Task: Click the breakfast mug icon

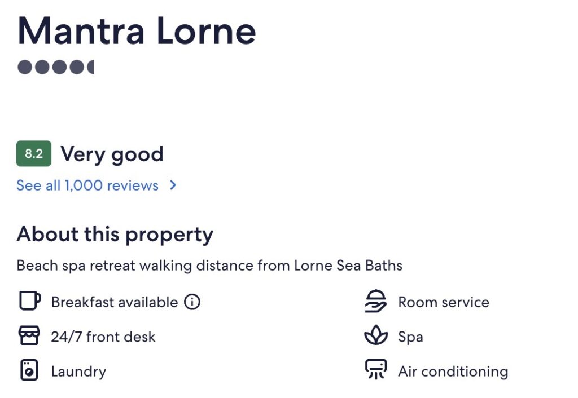Action: [x=29, y=302]
